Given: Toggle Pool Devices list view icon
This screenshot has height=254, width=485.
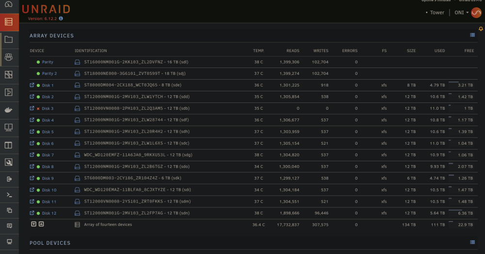Looking at the screenshot, I should click(472, 242).
